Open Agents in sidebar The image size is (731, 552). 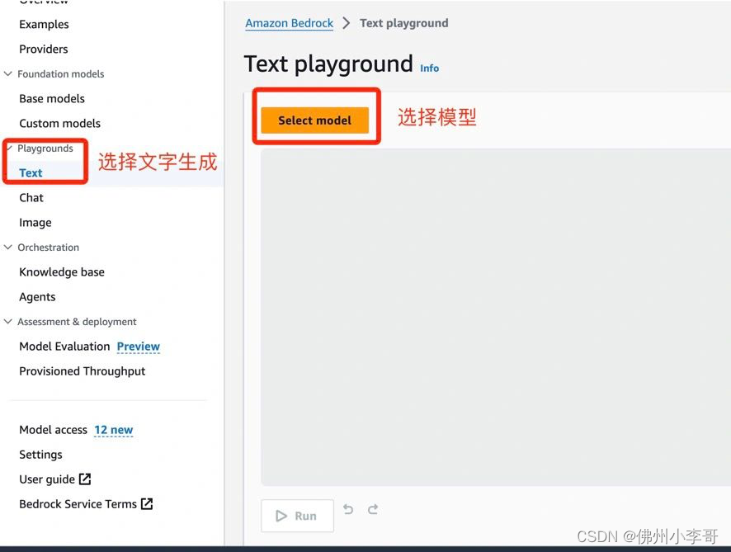coord(37,297)
